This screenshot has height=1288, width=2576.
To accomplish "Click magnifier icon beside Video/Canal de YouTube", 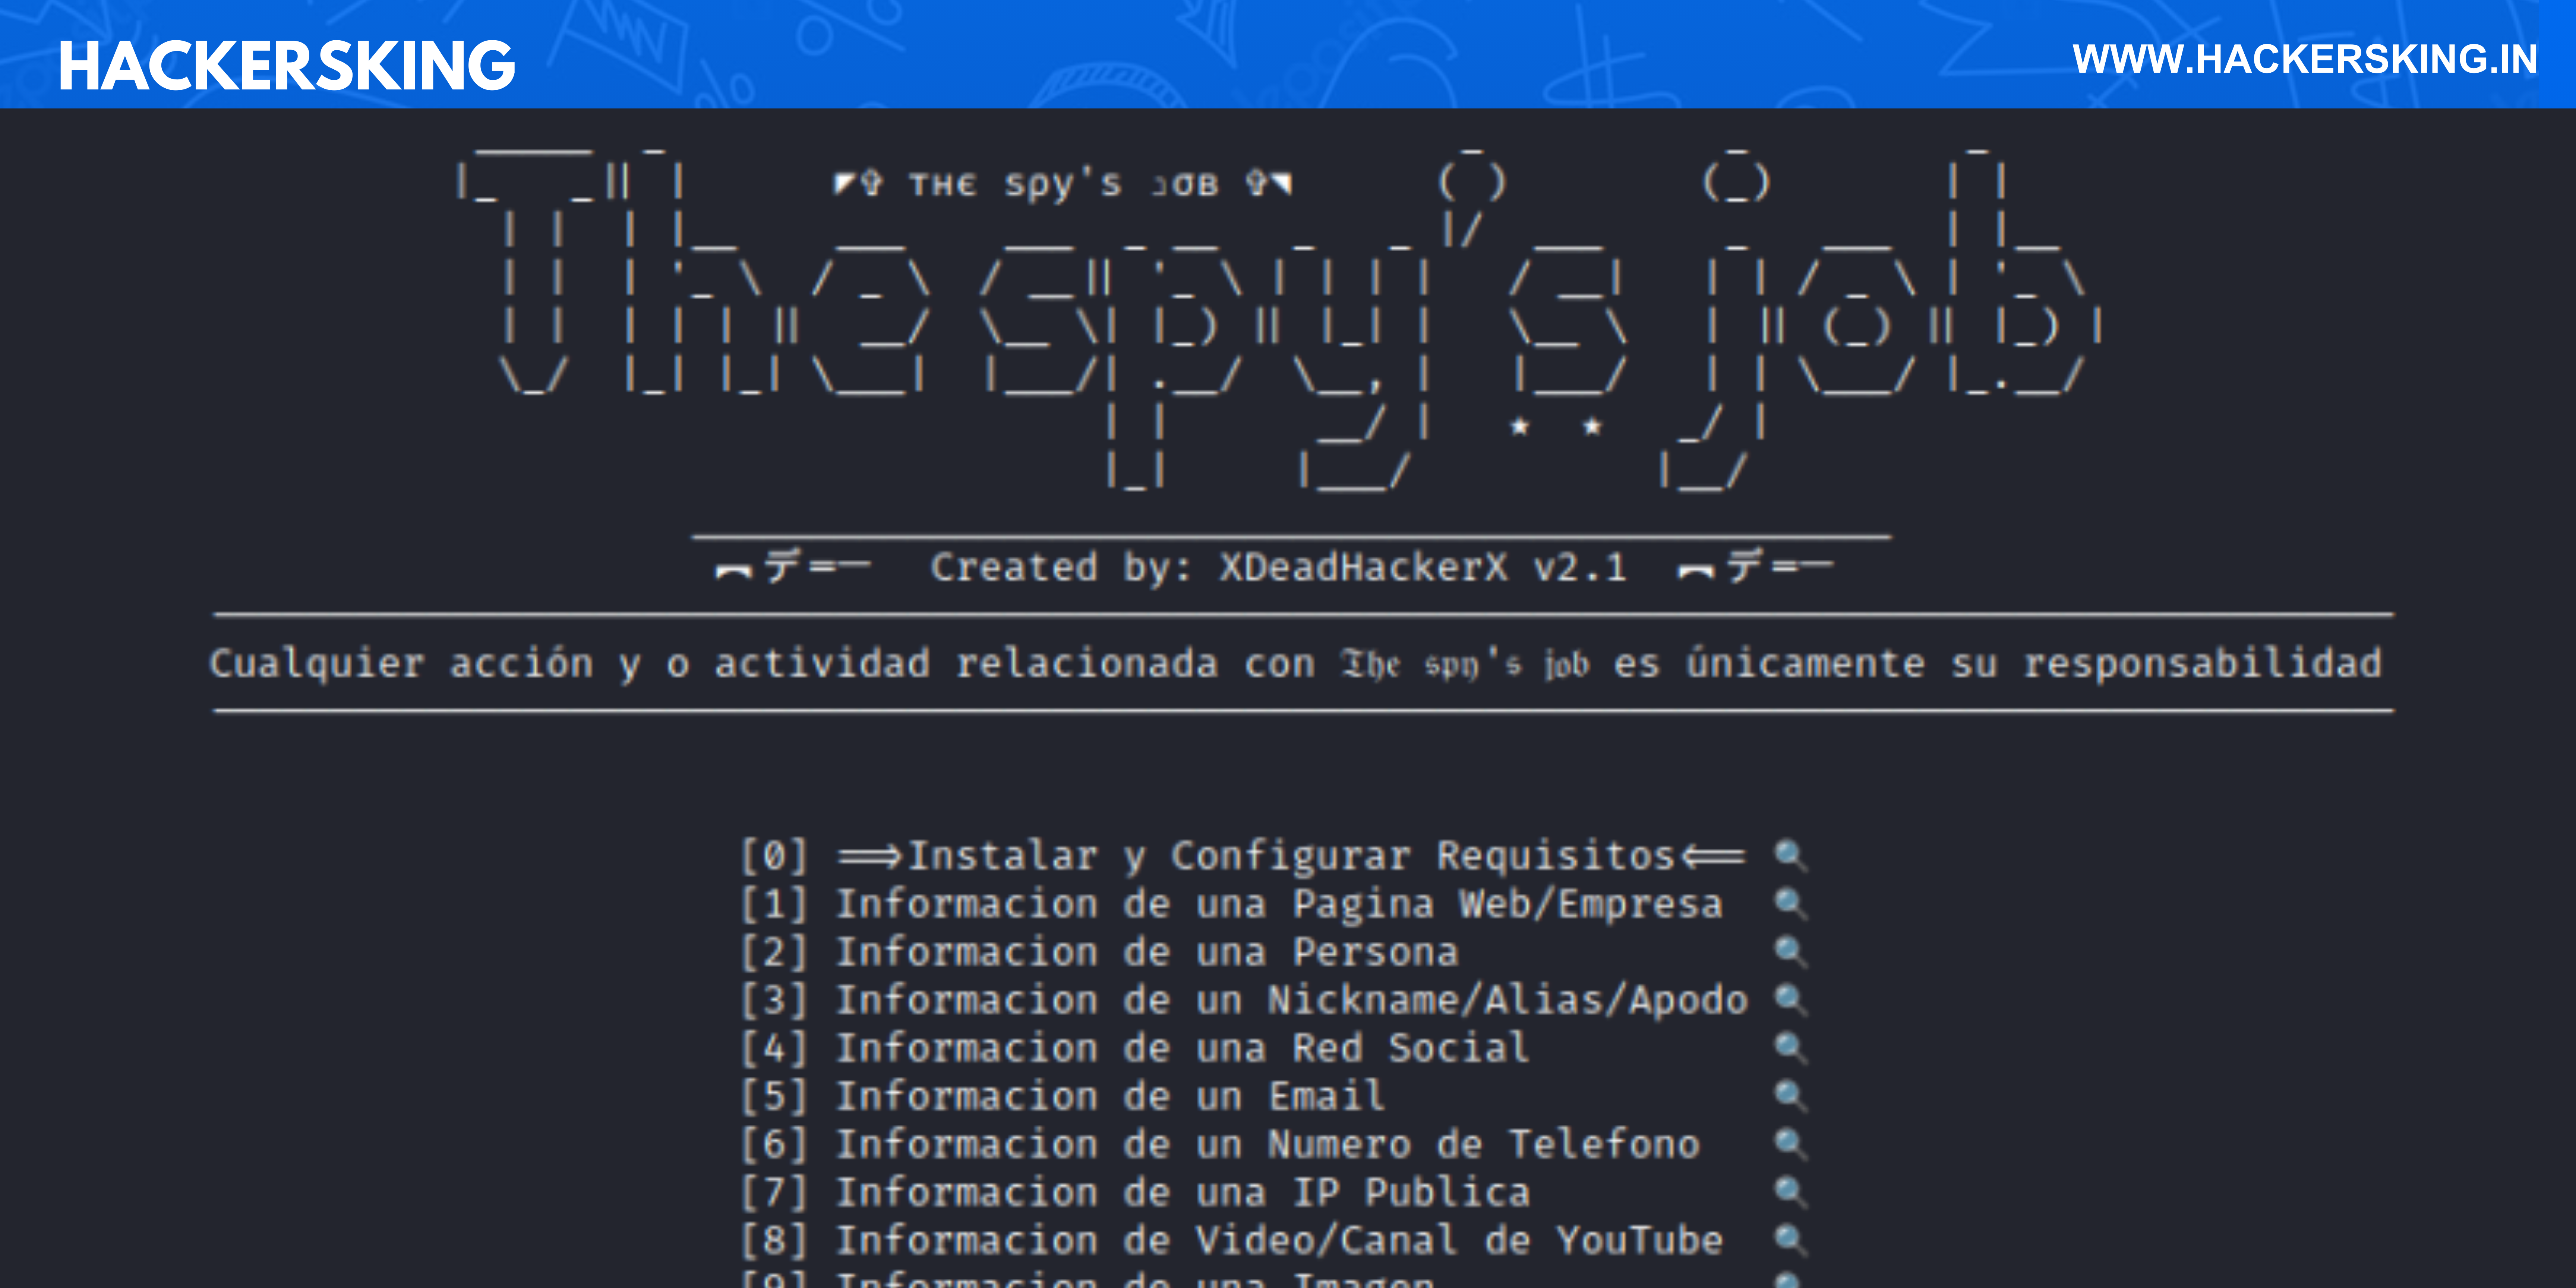I will pos(1790,1240).
